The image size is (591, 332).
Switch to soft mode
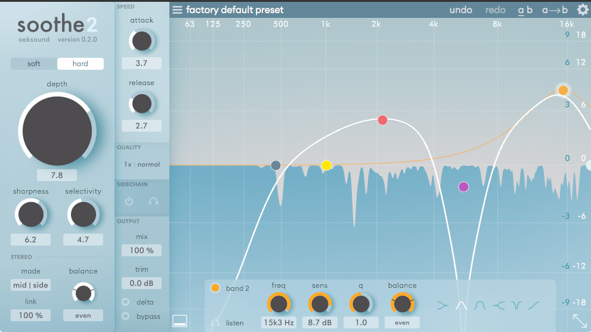tap(34, 64)
